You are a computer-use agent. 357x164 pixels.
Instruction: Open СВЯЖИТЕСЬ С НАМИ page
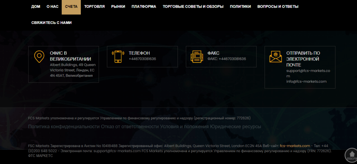coord(52,23)
